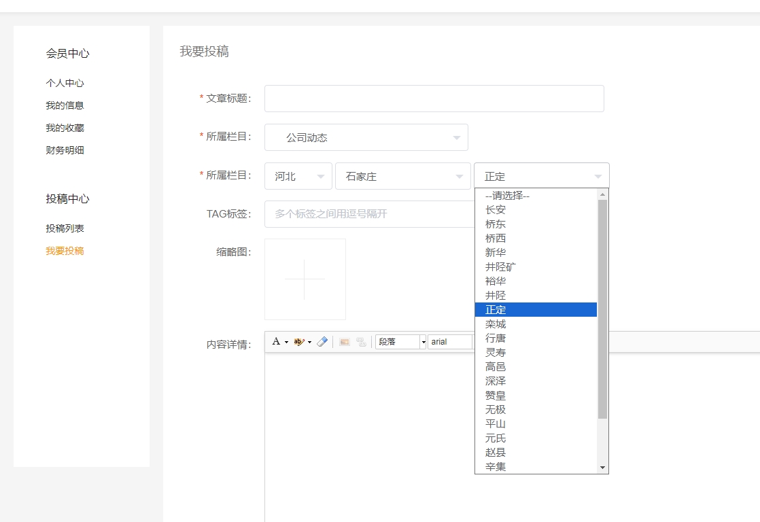Open the highlight color dropdown arrow
Image resolution: width=760 pixels, height=522 pixels.
(x=310, y=342)
